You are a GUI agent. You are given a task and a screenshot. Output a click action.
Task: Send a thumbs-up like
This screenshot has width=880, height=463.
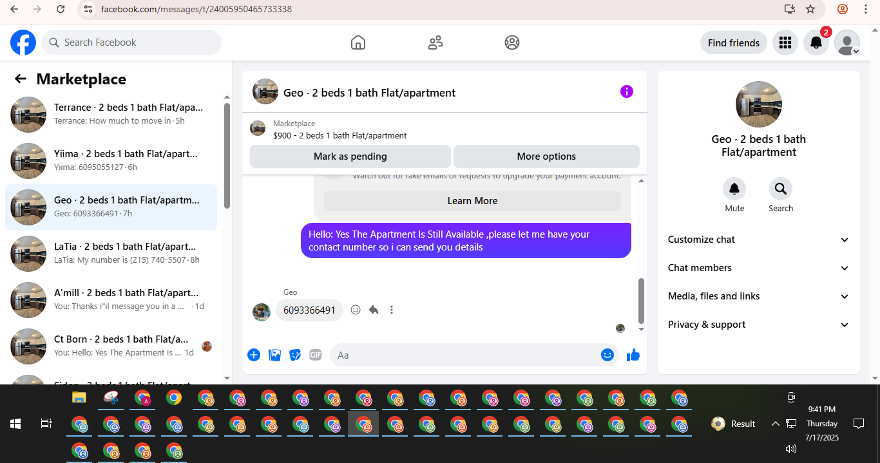tap(633, 355)
